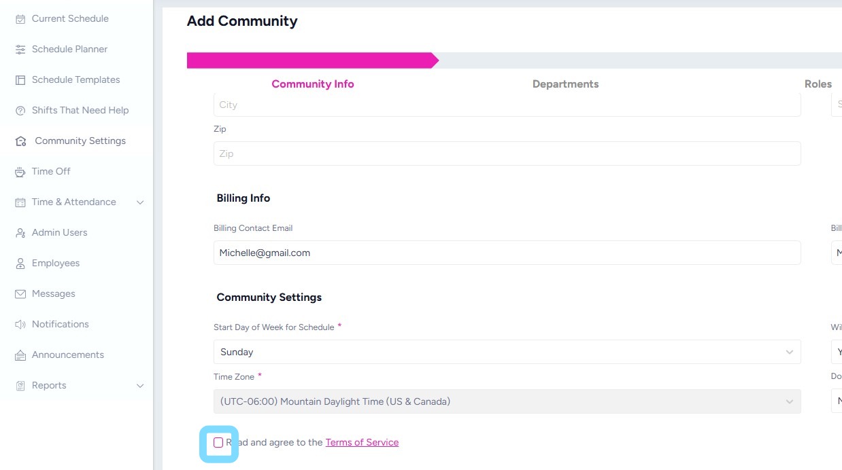Click the Time Off coffee cup icon
Screen dimensions: 842x470
click(20, 172)
